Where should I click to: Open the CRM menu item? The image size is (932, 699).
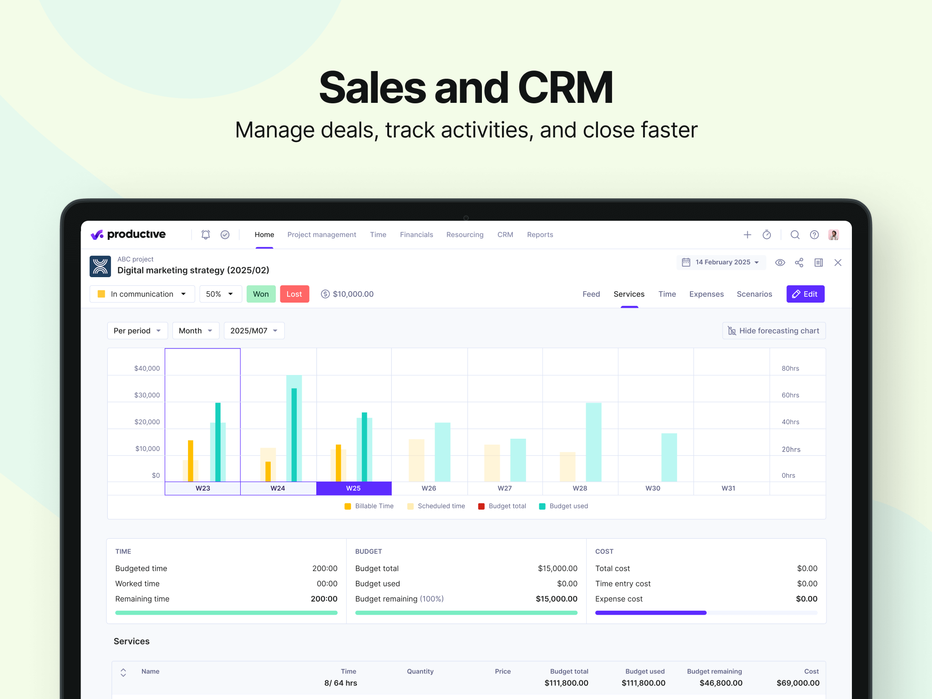(505, 234)
